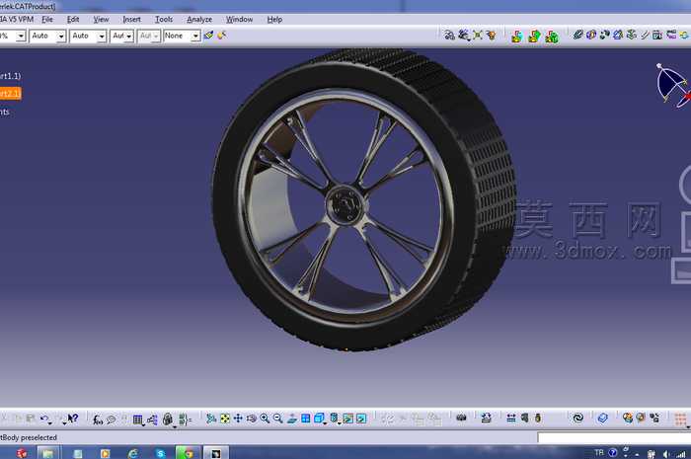
Task: Open the Tools menu
Action: click(164, 20)
